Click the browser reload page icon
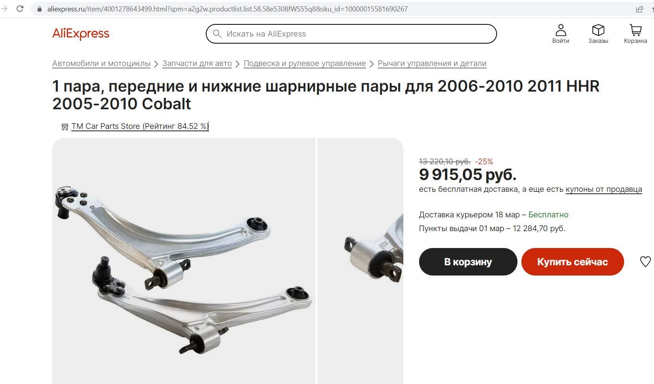 click(20, 9)
